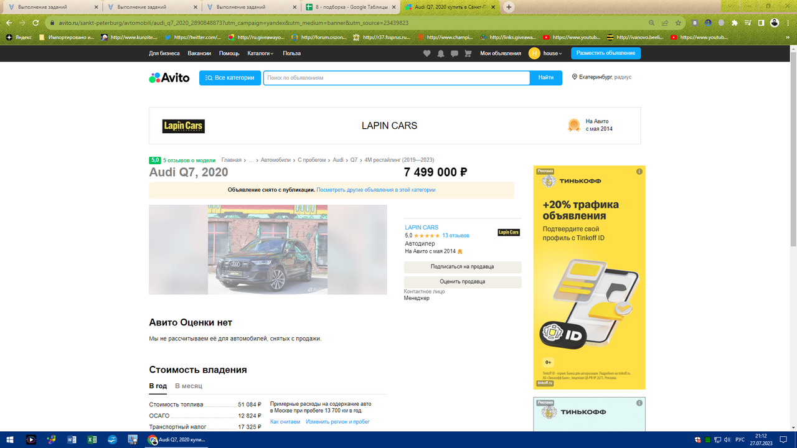Click the Avito logo
Image resolution: width=797 pixels, height=448 pixels.
(168, 77)
